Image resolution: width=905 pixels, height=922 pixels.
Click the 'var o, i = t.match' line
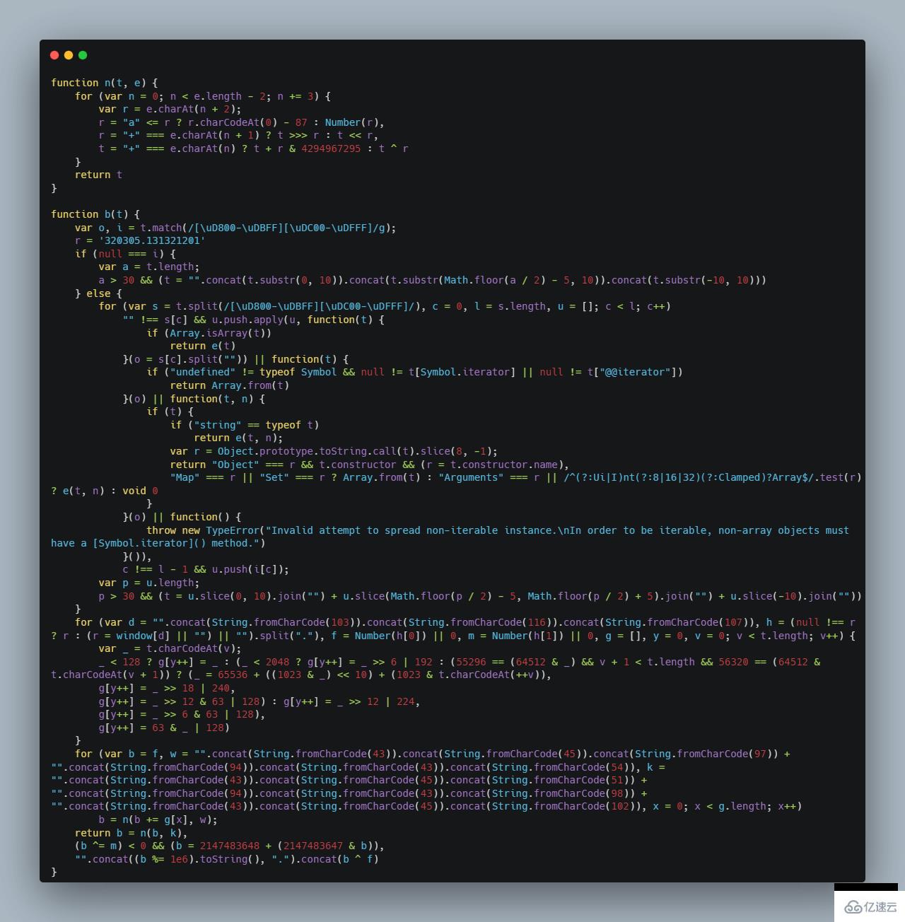pos(235,228)
